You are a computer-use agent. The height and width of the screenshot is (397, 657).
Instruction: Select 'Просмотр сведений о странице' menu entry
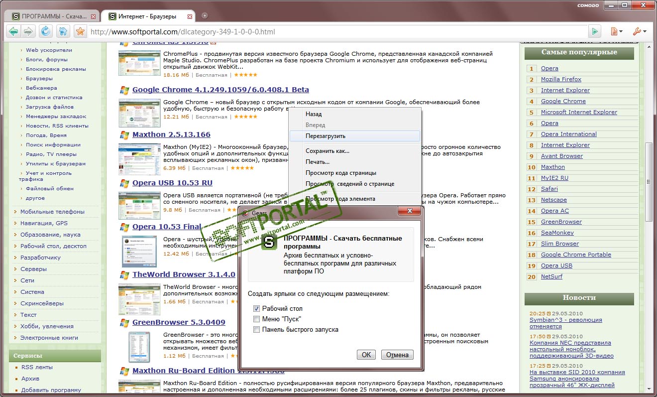tap(354, 184)
